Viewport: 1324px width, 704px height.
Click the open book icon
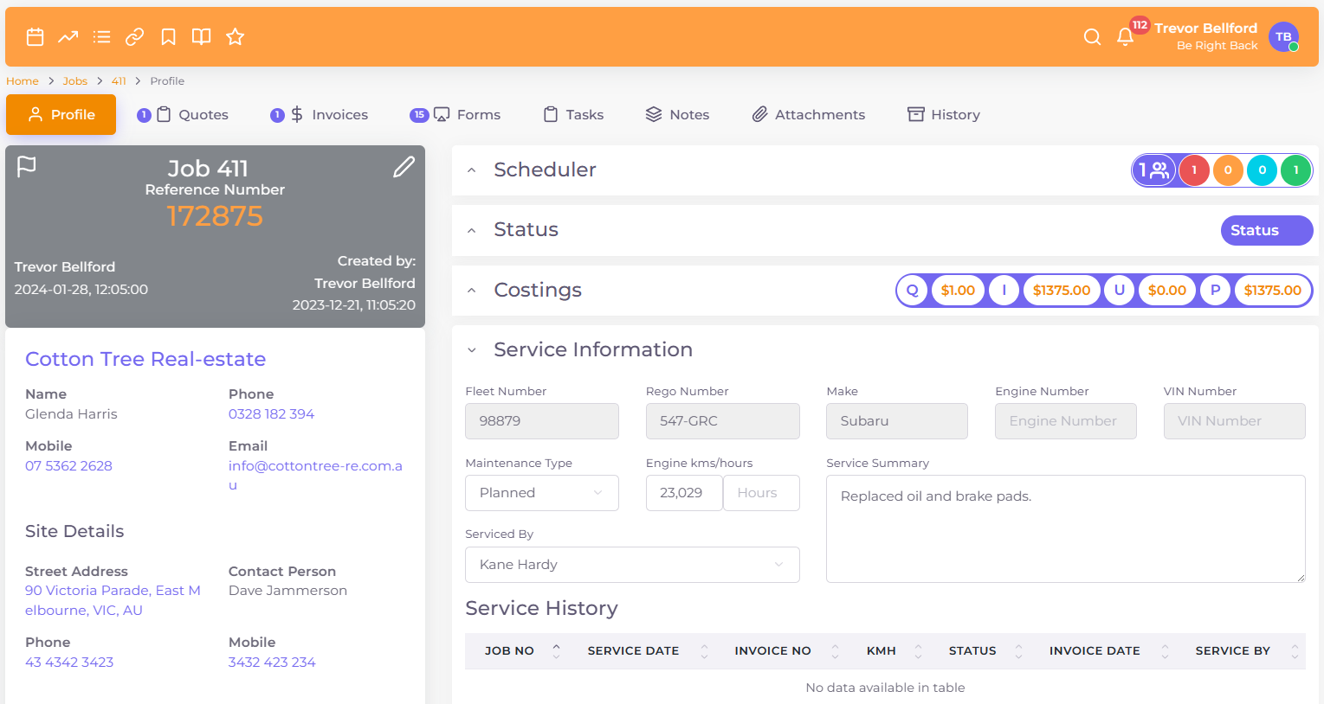tap(201, 36)
